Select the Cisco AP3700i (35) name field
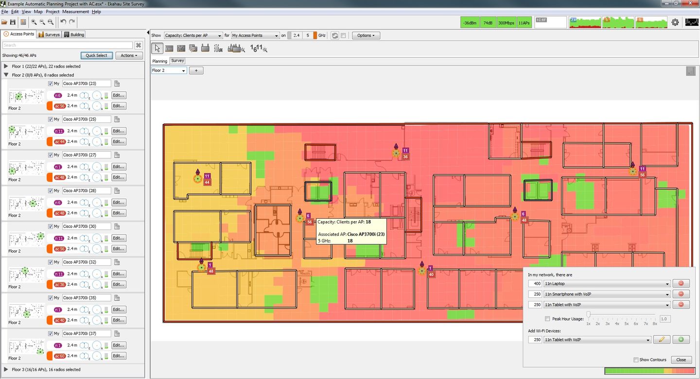Screen dimensions: 700x379 87,298
